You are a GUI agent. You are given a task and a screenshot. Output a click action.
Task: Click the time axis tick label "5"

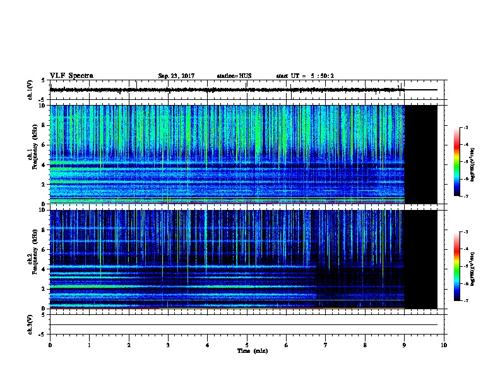coord(247,345)
